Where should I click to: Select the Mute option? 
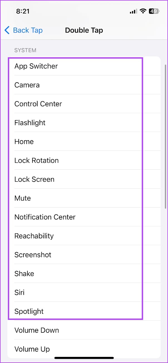click(x=23, y=199)
